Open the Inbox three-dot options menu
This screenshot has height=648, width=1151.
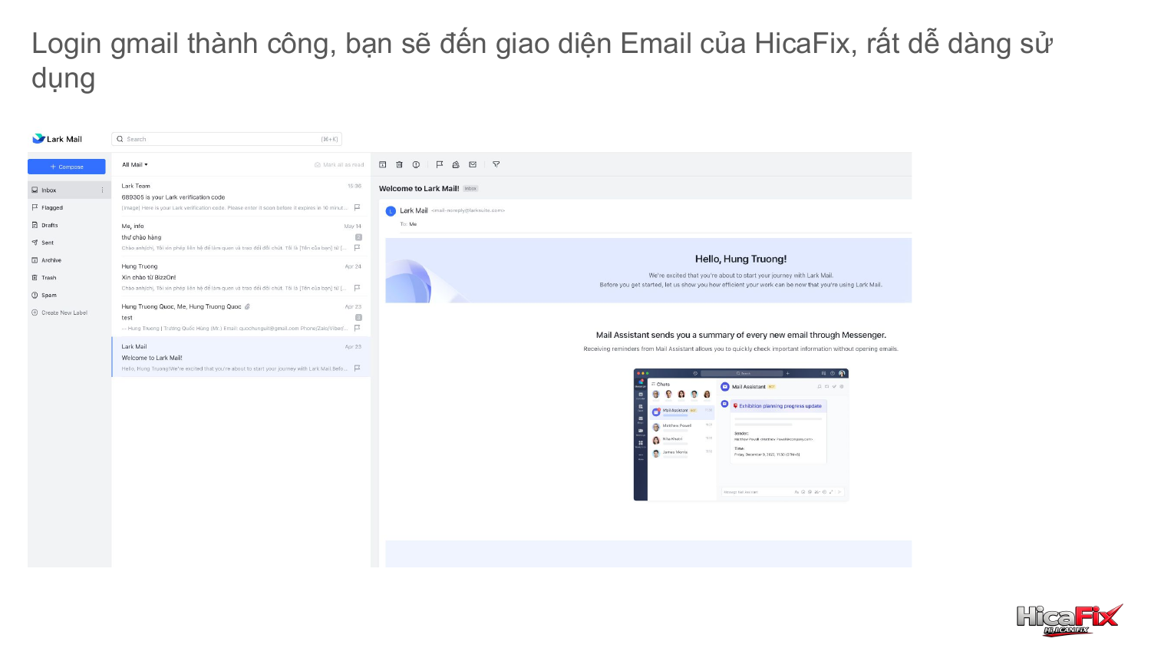pos(102,190)
